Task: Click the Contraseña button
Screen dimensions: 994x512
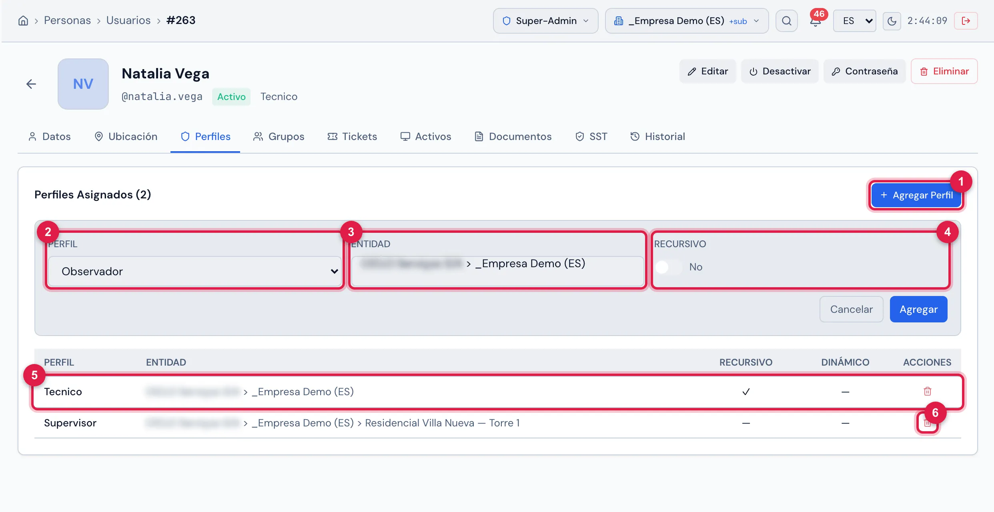Action: (x=864, y=71)
